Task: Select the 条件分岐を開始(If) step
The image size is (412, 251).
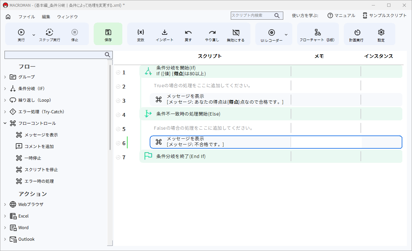Action: click(271, 71)
